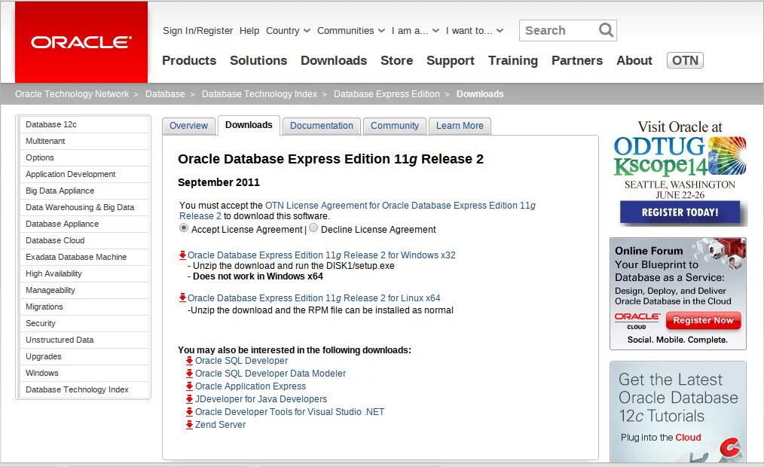The width and height of the screenshot is (764, 467).
Task: Click Database breadcrumb link
Action: click(165, 94)
